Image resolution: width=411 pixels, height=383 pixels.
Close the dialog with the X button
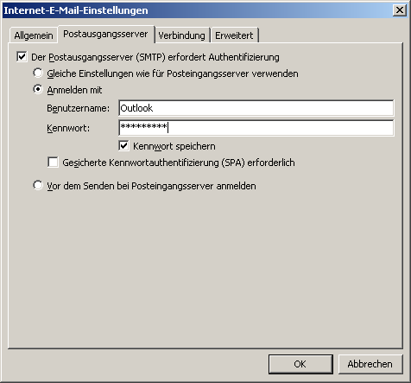(400, 10)
